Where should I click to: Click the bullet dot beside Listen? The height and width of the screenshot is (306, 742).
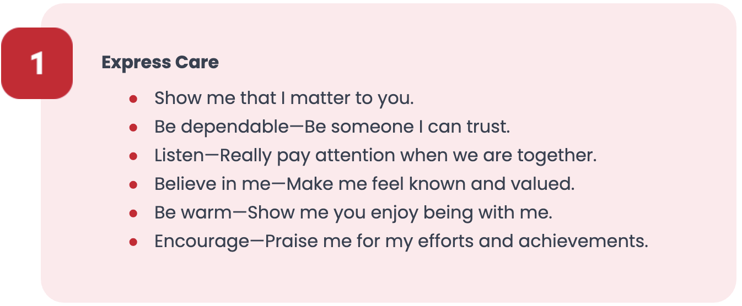(133, 156)
